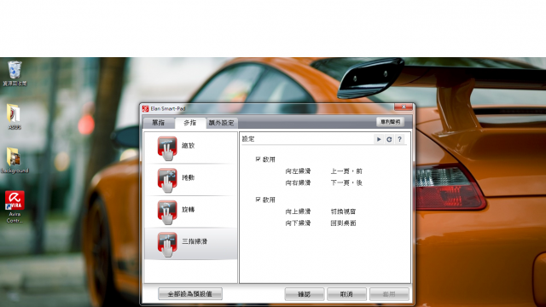Play the gesture demo video

379,139
